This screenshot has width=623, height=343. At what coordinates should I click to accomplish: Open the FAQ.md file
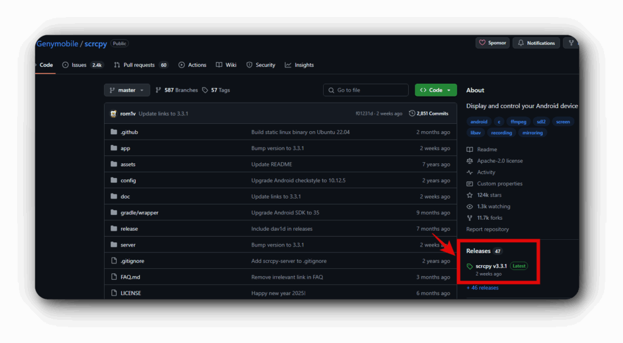point(130,277)
